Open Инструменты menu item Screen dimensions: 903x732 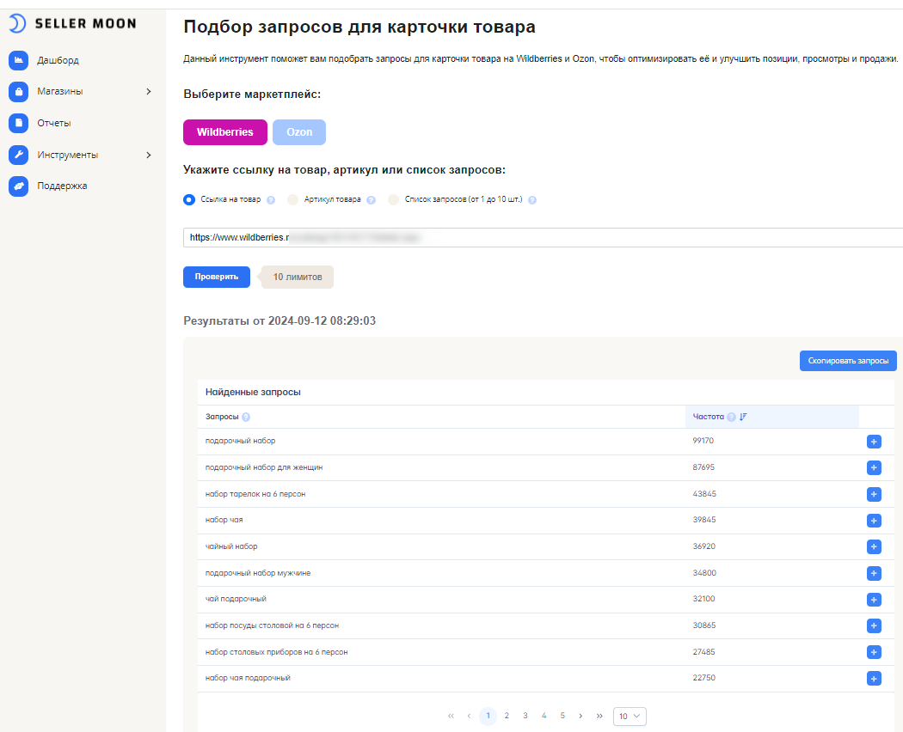(67, 155)
